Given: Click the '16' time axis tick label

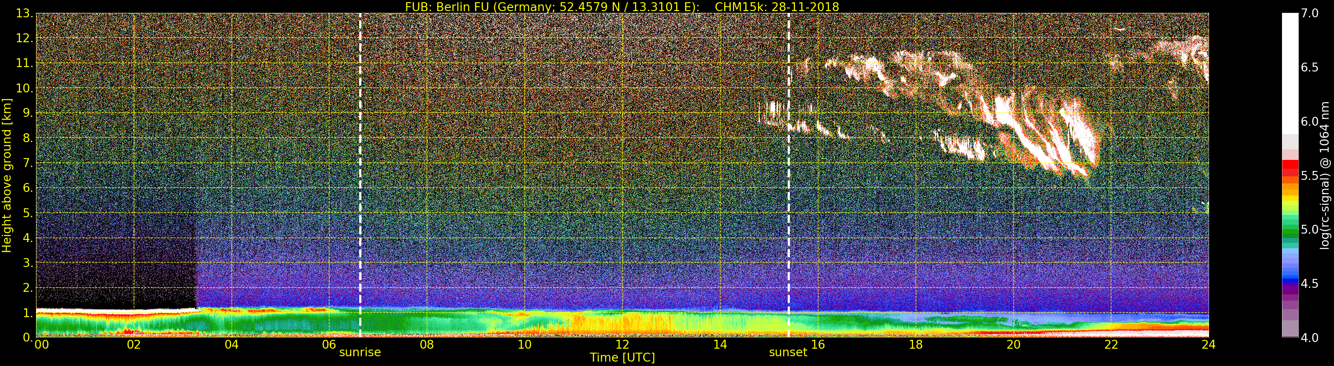Looking at the screenshot, I should click(818, 345).
